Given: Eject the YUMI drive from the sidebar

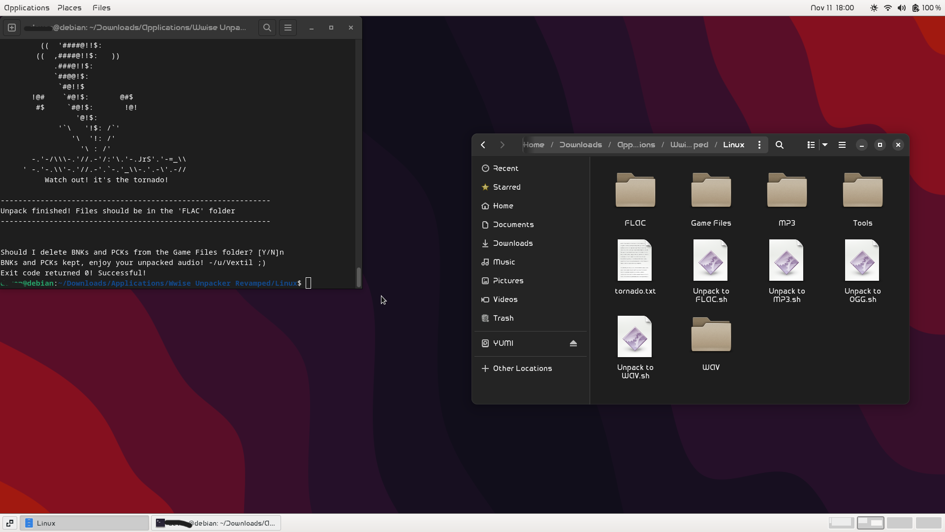Looking at the screenshot, I should pyautogui.click(x=573, y=343).
